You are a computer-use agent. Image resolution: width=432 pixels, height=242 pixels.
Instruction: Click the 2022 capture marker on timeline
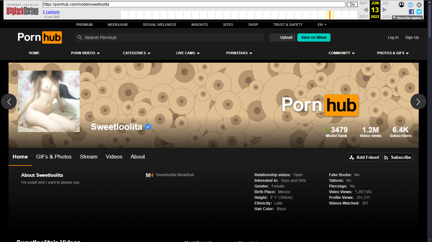pyautogui.click(x=330, y=15)
